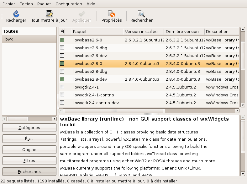Screen dimensions: 247x184
Task: Click the status icon of libwxbase2.8-dev
Action: click(x=62, y=79)
